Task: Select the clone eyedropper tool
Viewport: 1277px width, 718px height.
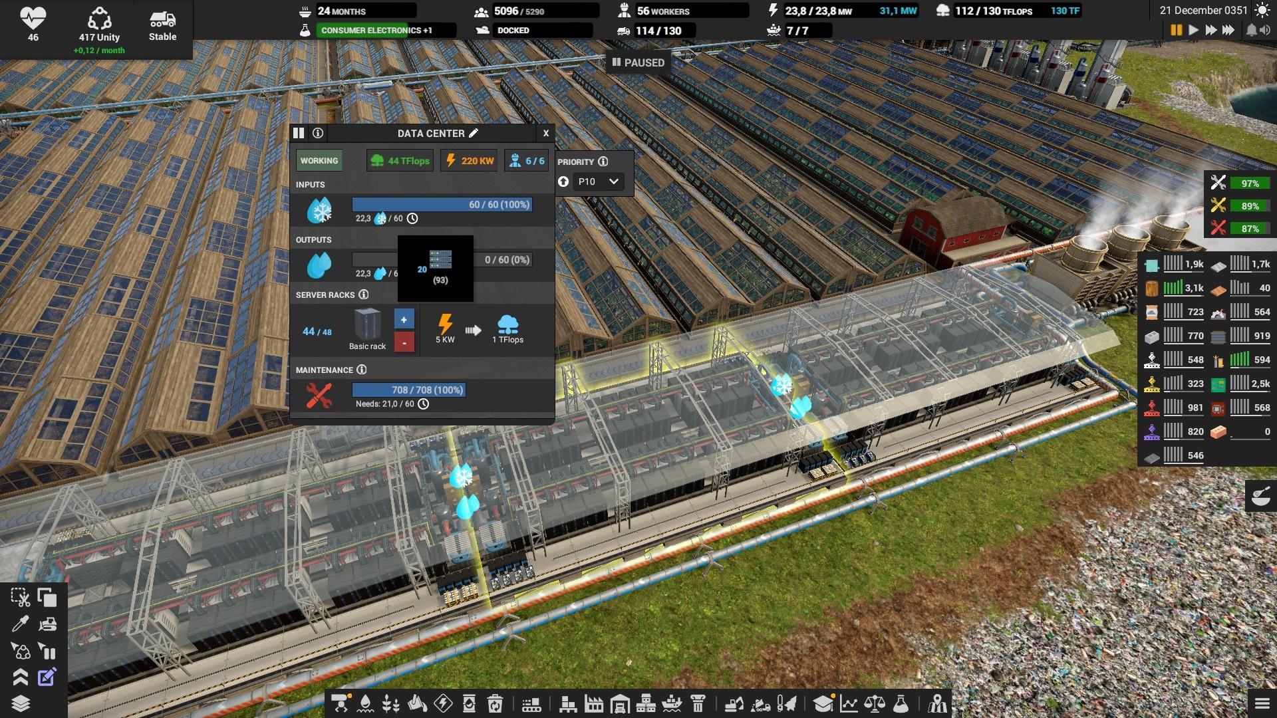Action: pyautogui.click(x=20, y=624)
